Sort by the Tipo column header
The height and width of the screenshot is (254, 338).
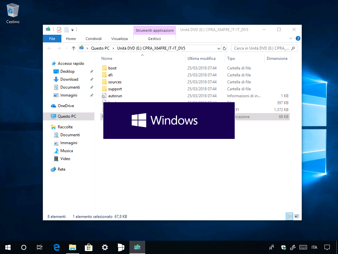[231, 59]
